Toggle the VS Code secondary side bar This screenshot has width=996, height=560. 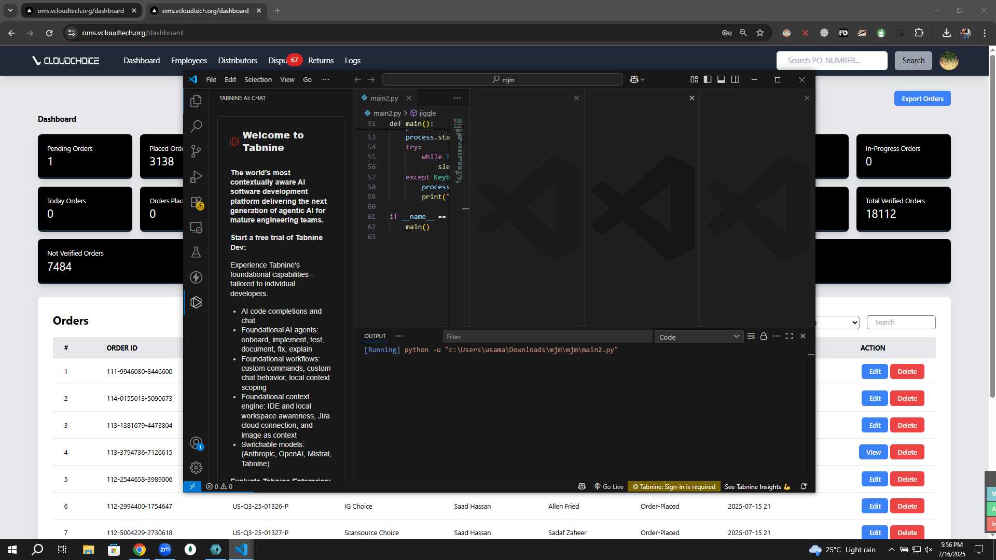tap(735, 79)
